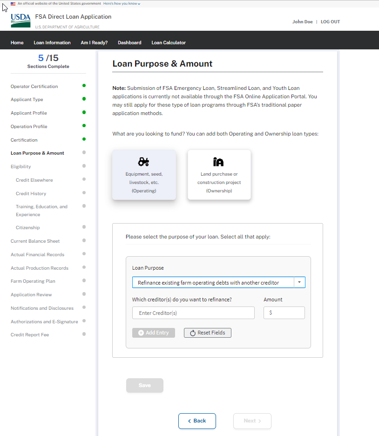
Task: Open the Eligibility section
Action: coord(21,167)
